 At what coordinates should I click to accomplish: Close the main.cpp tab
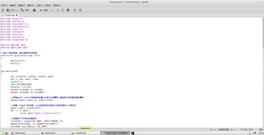tap(17, 15)
